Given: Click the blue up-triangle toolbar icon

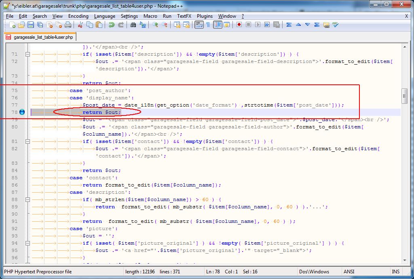Looking at the screenshot, I should click(x=298, y=25).
